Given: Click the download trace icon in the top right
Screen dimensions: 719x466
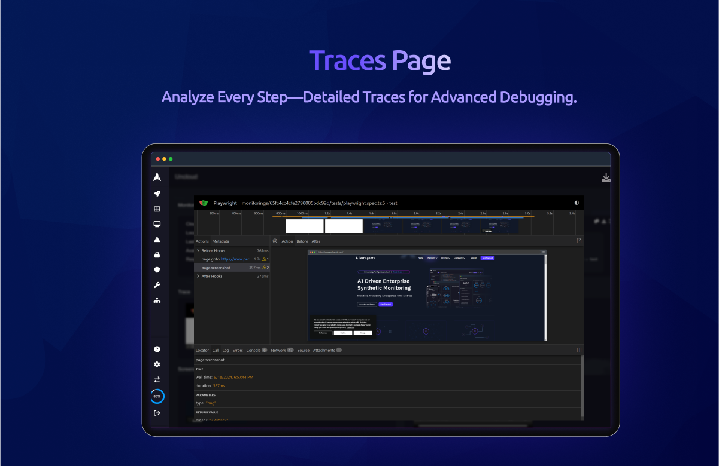Looking at the screenshot, I should click(606, 177).
